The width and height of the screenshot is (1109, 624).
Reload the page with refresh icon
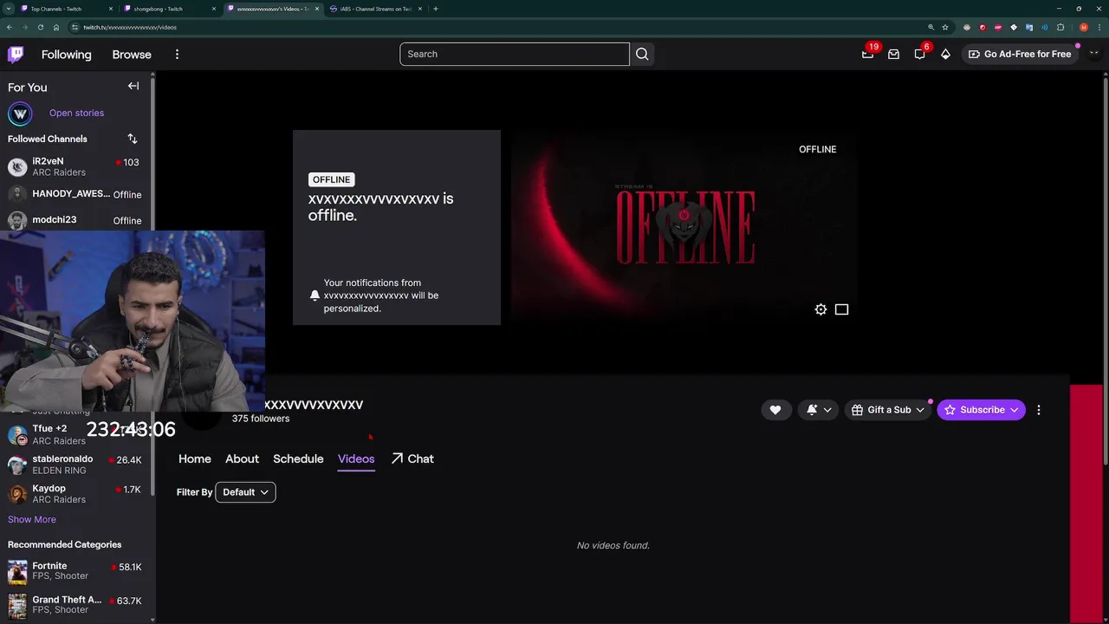pos(40,27)
